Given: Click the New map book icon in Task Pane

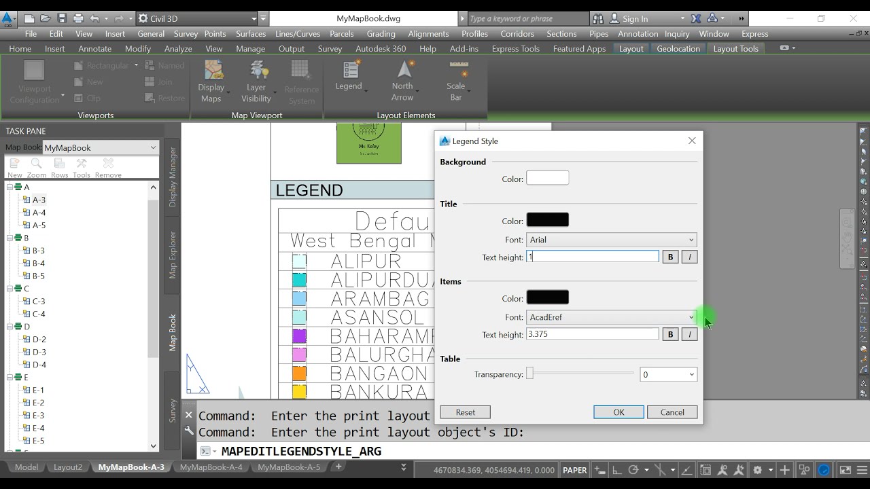Looking at the screenshot, I should (15, 167).
